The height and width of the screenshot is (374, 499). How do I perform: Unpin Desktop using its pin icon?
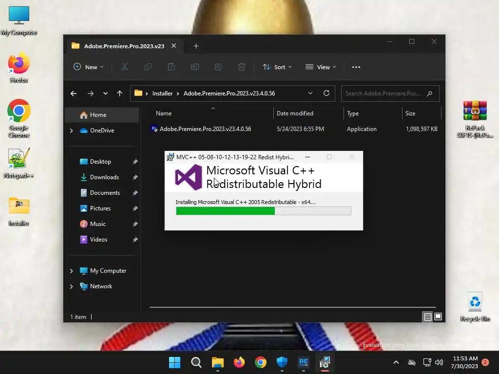[135, 162]
